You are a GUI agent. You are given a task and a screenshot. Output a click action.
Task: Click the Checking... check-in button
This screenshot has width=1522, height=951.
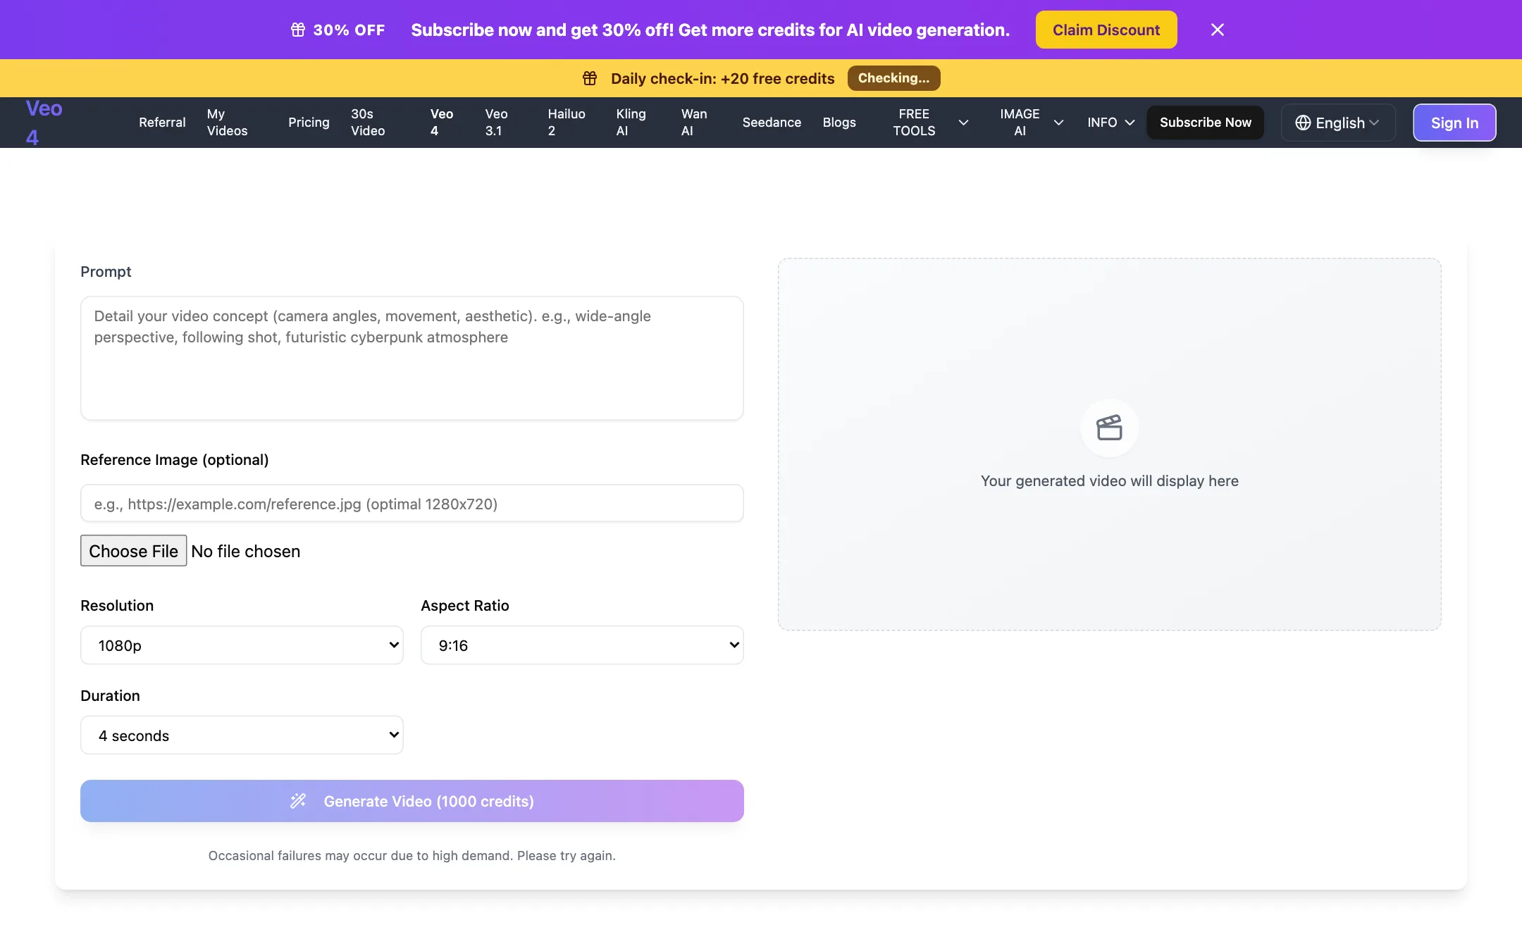[x=893, y=78]
